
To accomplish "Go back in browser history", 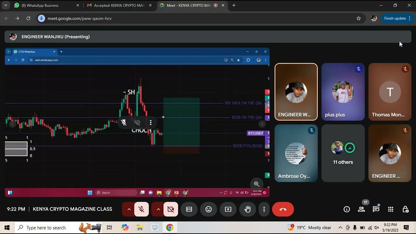I will pos(6,19).
